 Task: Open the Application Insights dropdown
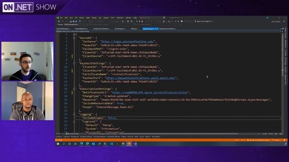click(204, 22)
